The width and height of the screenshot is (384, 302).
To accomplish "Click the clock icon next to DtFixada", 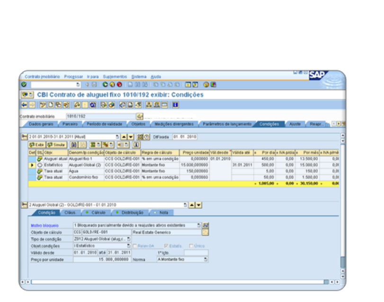I will point(147,137).
